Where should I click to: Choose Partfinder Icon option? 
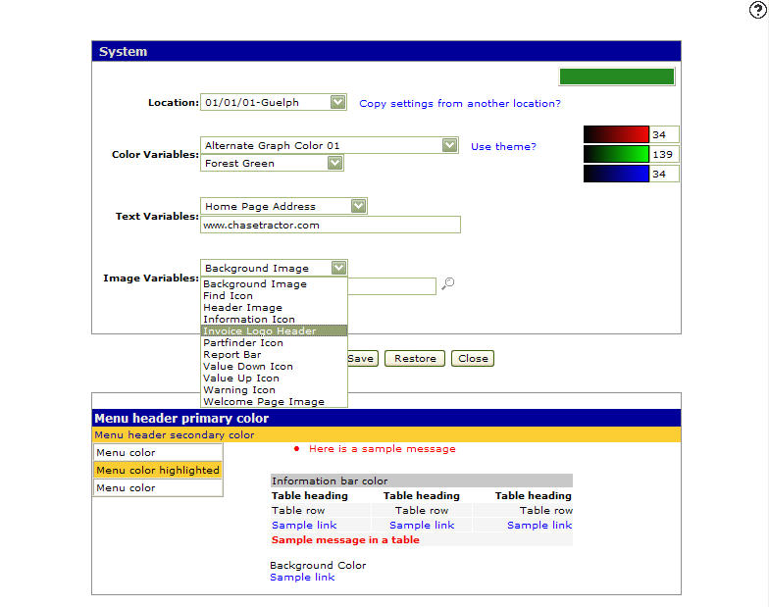click(x=275, y=343)
